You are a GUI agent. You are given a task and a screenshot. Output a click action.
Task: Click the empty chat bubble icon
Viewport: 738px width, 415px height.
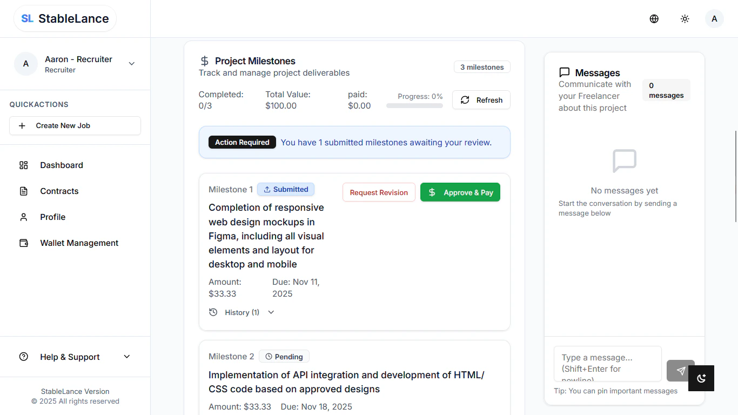625,161
